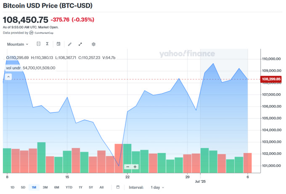Select the pencil drawing tool
Image resolution: width=286 pixels, height=194 pixels.
(x=70, y=44)
